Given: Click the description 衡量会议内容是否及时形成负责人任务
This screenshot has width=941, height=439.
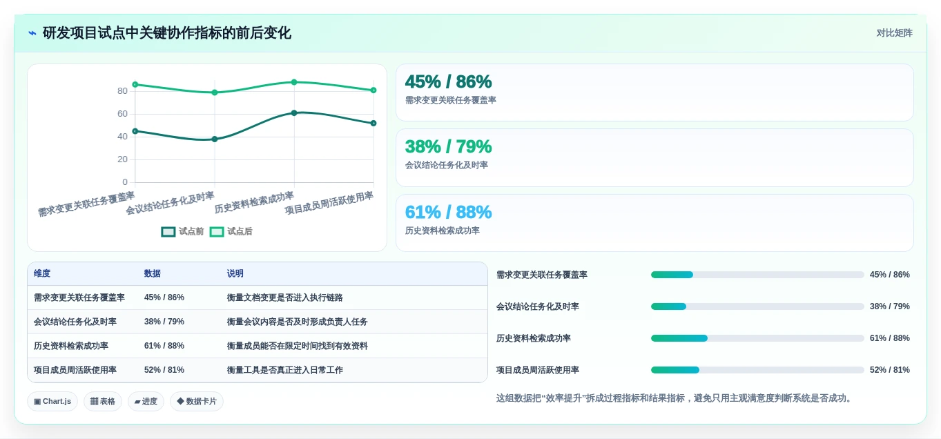Looking at the screenshot, I should click(x=298, y=322).
